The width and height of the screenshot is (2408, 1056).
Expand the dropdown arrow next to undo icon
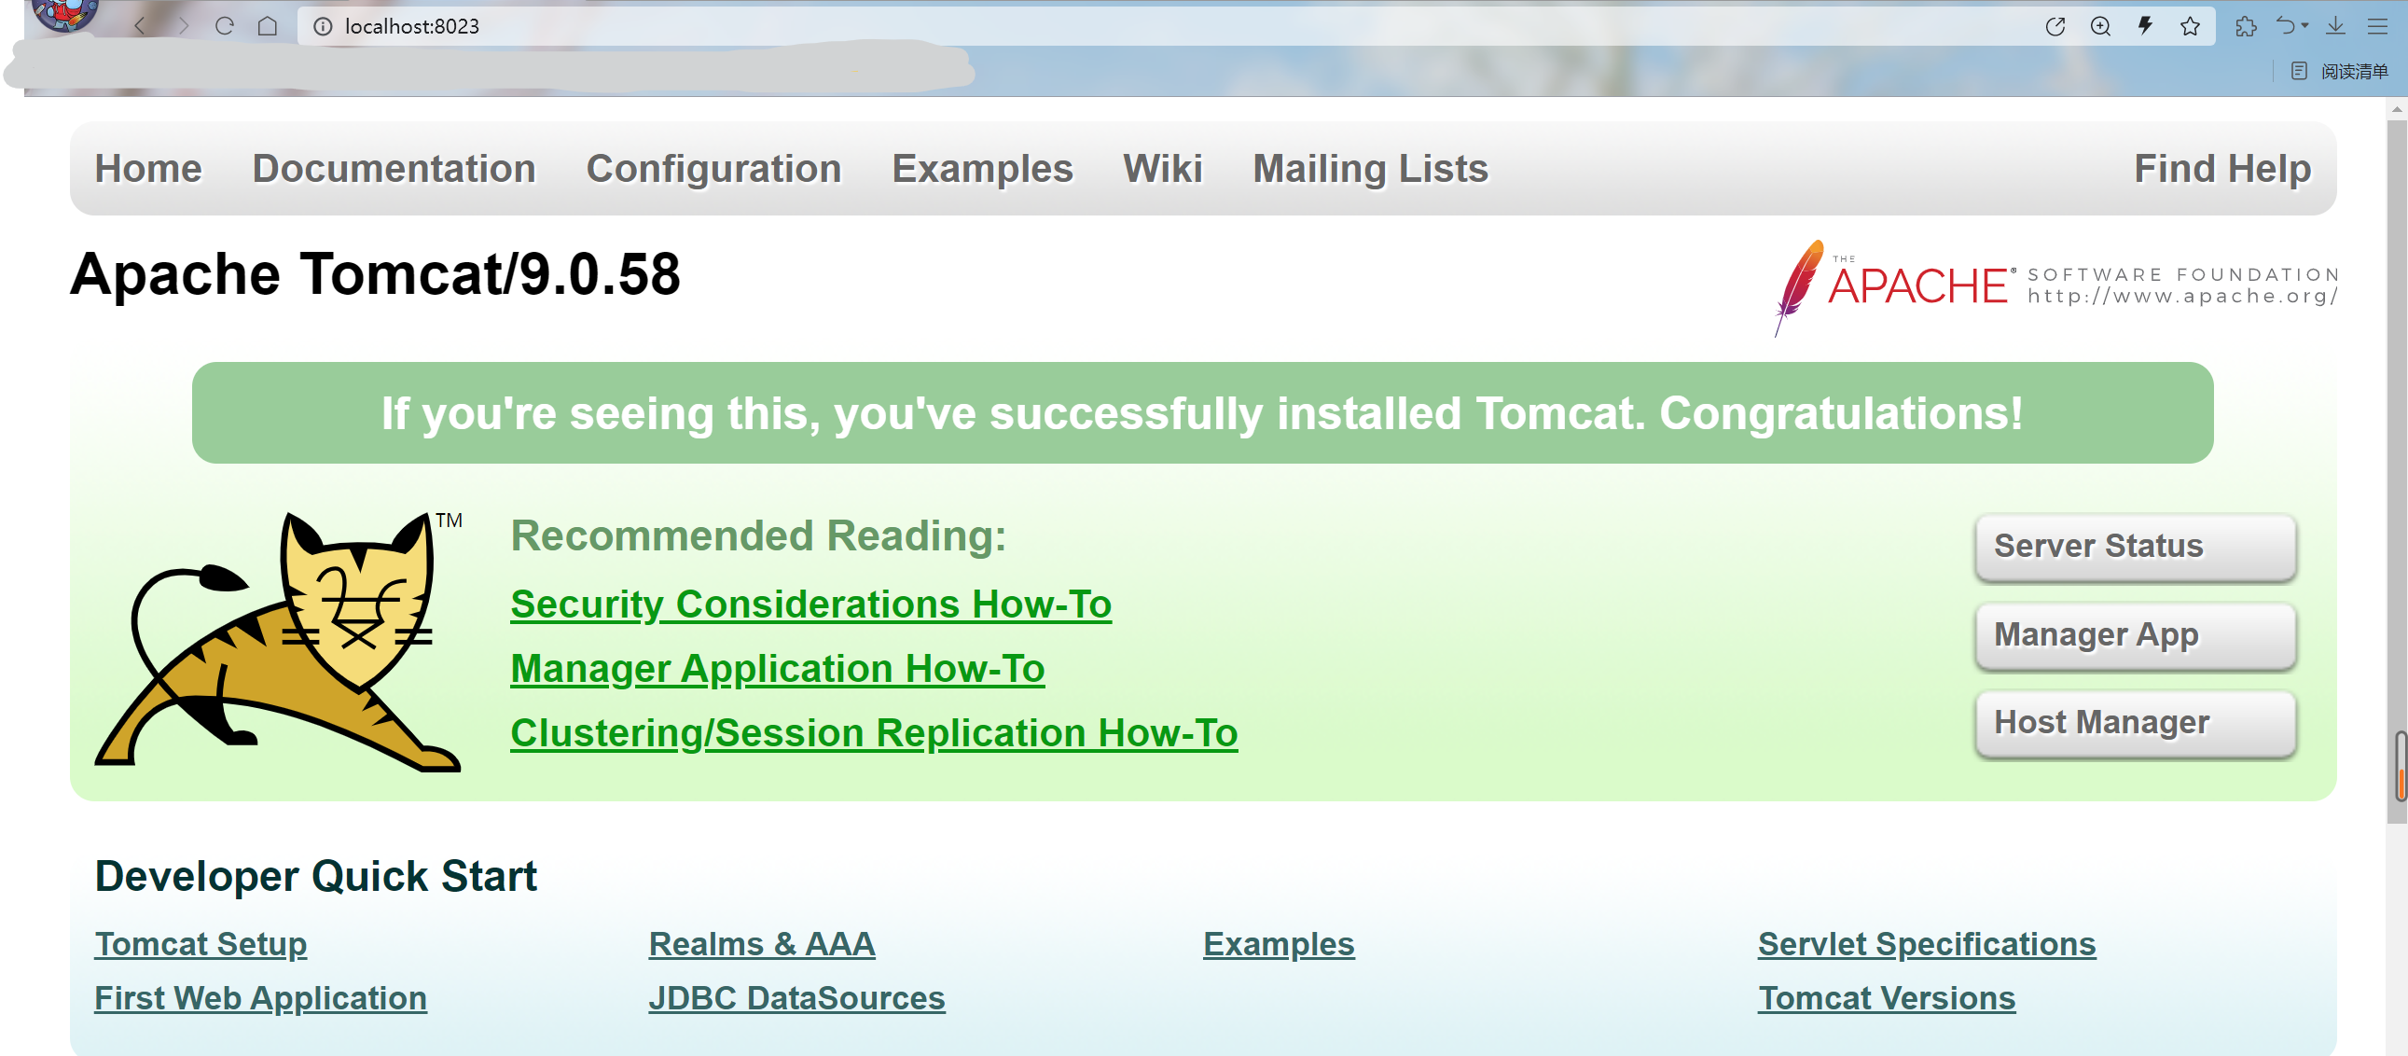(x=2304, y=26)
